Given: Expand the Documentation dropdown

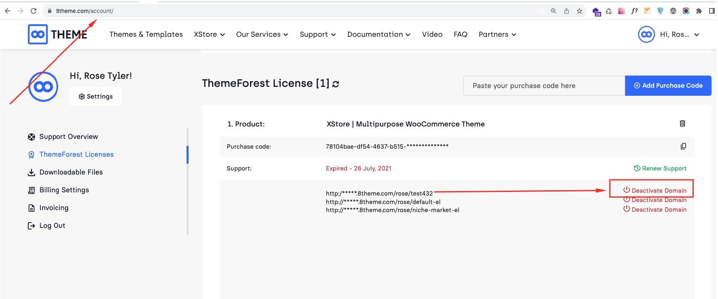Looking at the screenshot, I should pos(379,34).
